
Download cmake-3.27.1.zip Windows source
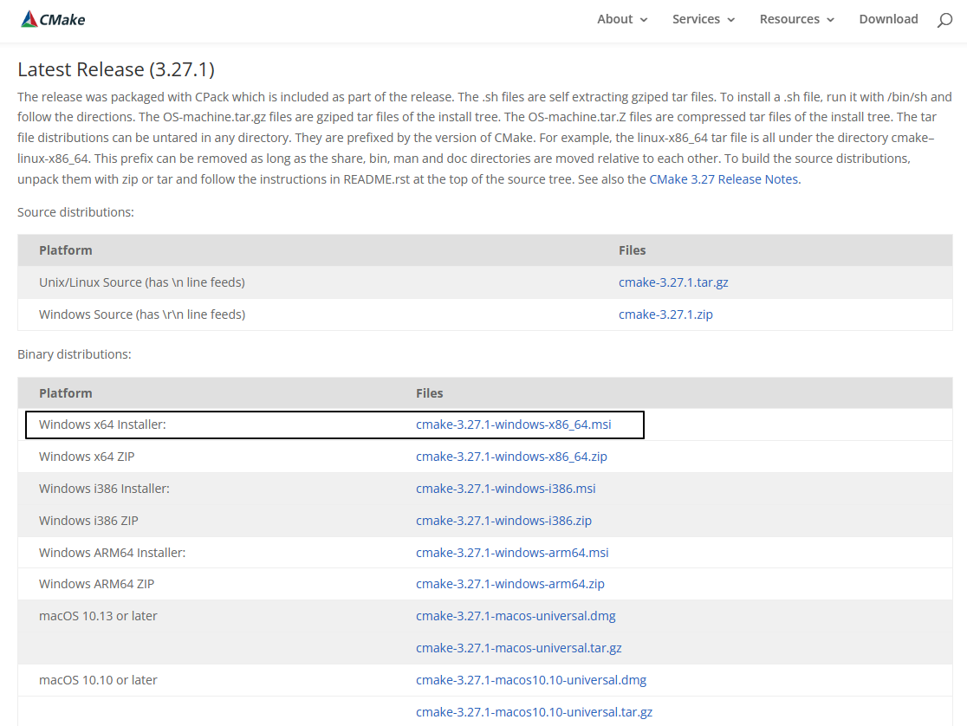[665, 314]
